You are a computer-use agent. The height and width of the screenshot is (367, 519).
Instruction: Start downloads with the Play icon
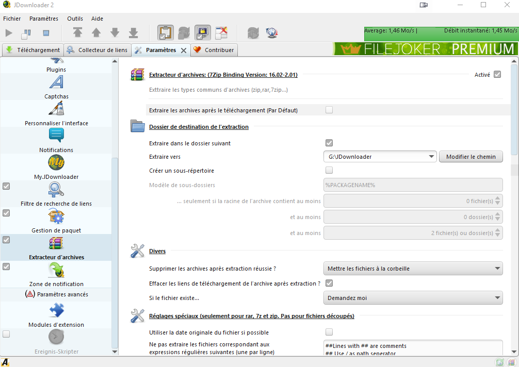(9, 33)
